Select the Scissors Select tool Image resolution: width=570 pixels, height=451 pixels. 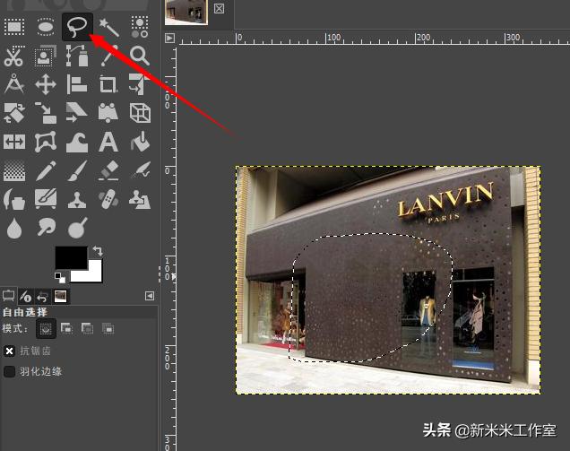(14, 56)
